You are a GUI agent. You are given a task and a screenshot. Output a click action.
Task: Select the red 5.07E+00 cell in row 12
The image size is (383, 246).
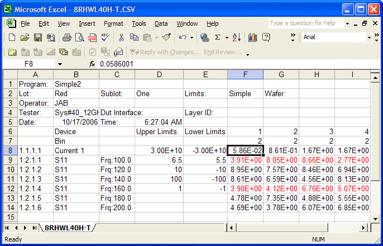(352, 189)
